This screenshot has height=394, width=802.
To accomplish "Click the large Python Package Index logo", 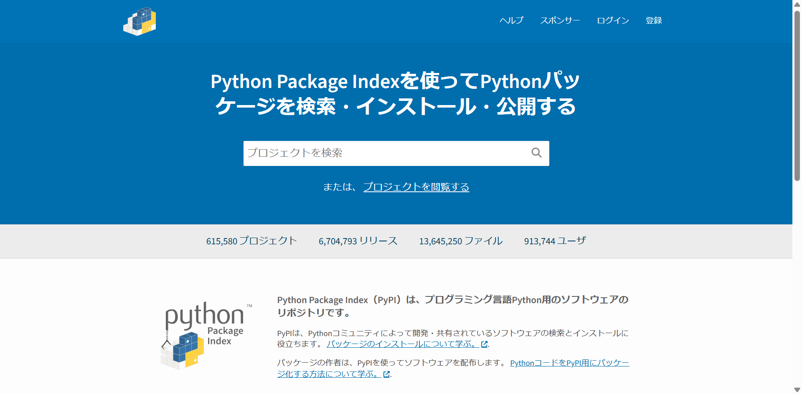I will pyautogui.click(x=206, y=335).
